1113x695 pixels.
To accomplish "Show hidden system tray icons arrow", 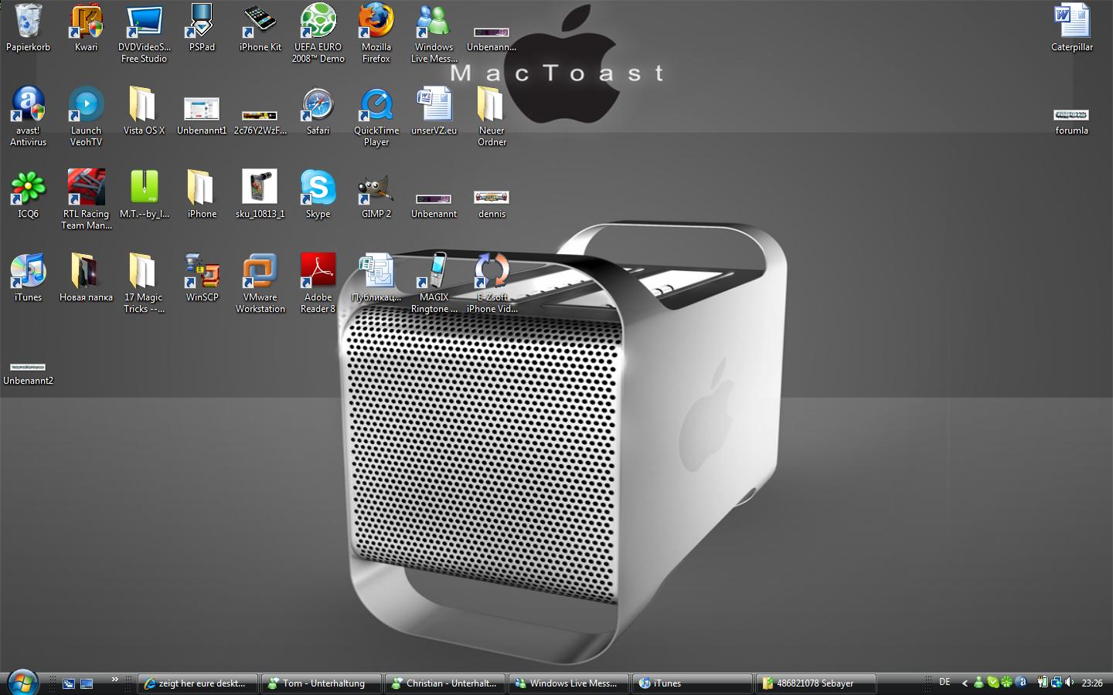I will 965,683.
